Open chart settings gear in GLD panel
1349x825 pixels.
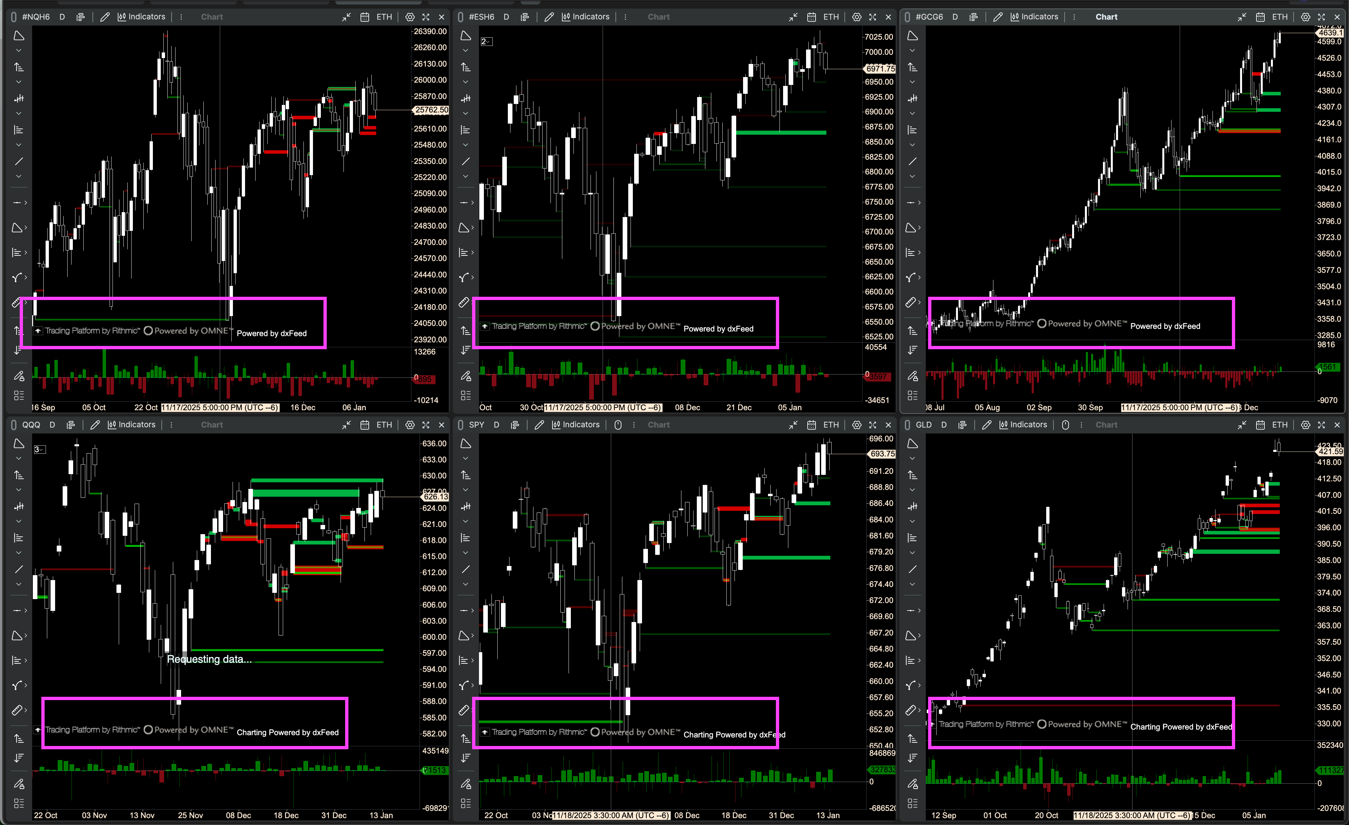point(1305,425)
